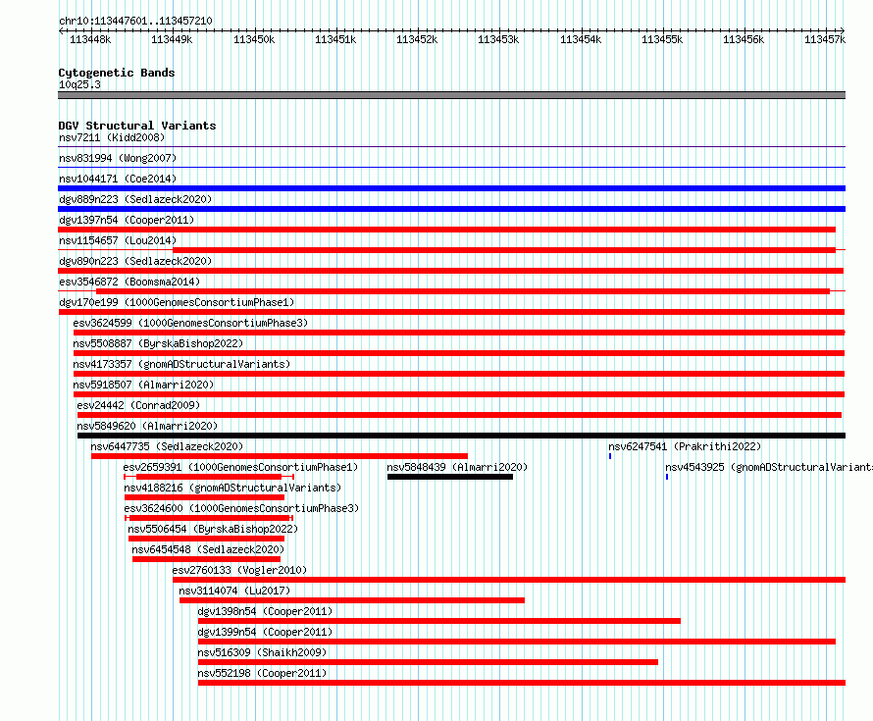Select the nsv516309 red variant bar
This screenshot has height=721, width=873.
(428, 662)
